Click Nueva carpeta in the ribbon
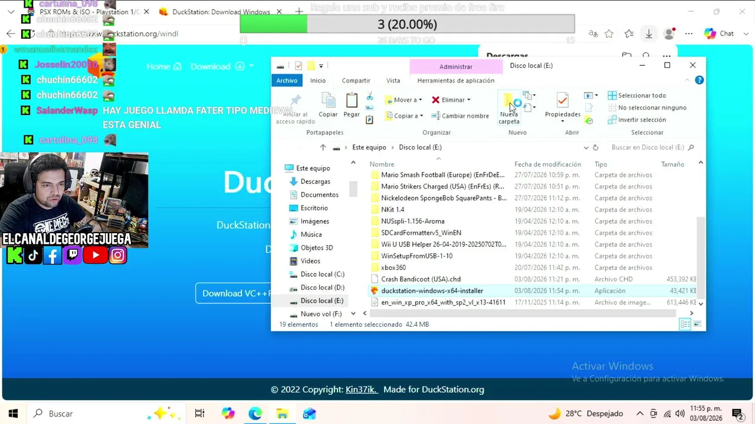The image size is (755, 424). [508, 108]
